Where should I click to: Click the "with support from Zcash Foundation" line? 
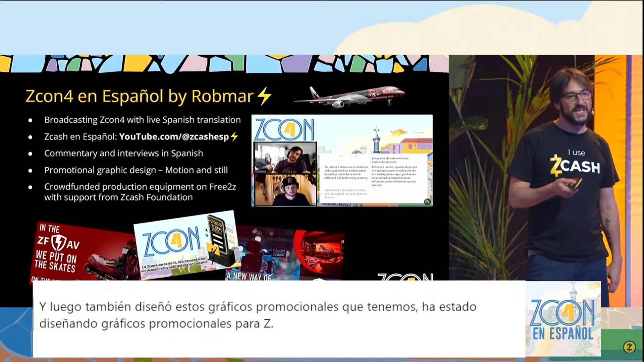118,197
